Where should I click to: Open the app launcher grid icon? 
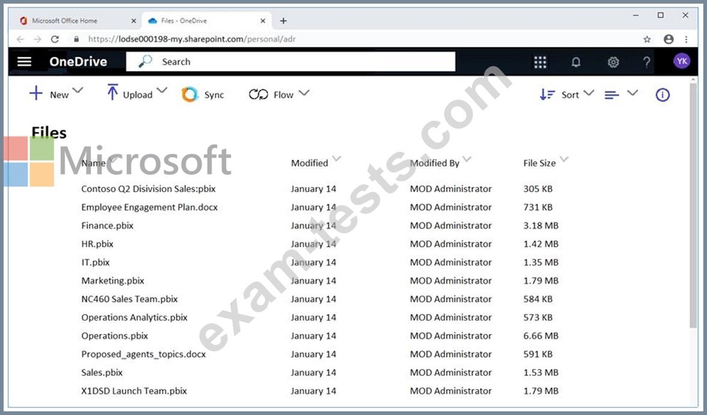click(x=540, y=62)
